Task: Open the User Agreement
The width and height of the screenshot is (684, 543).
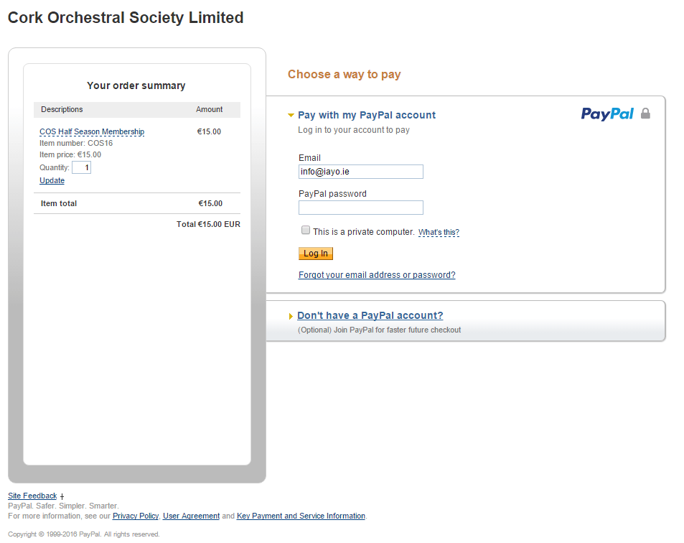Action: (x=191, y=516)
